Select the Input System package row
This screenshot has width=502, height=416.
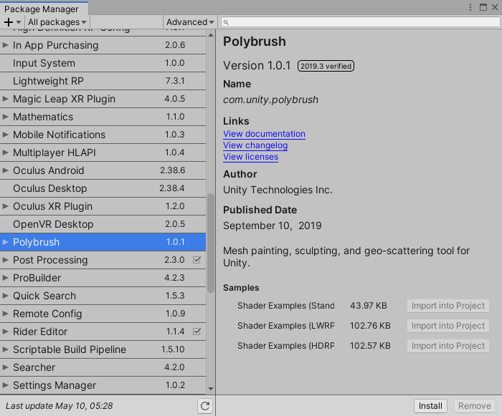(x=103, y=63)
